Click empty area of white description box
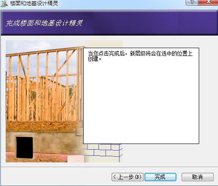Screen dimensions: 218x186 (141, 102)
